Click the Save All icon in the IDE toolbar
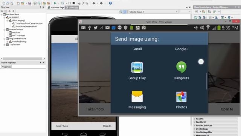Viewport: 241px width, 136px height. click(35, 3)
